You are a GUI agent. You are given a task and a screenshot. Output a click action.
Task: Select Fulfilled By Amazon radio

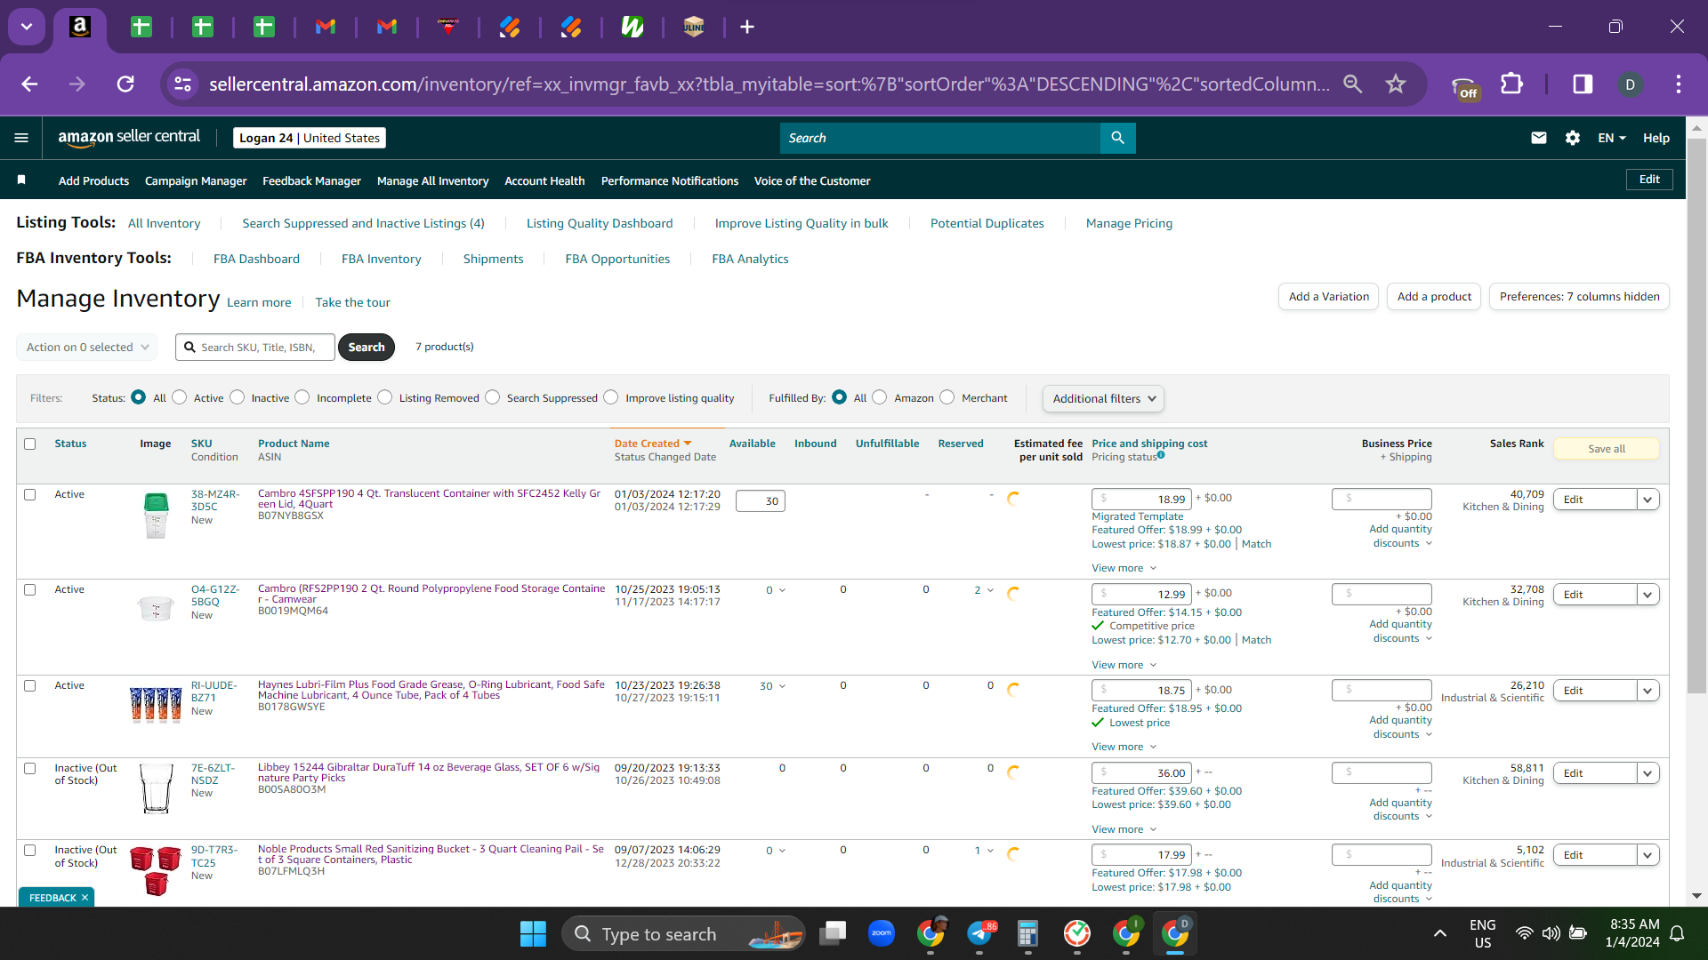(x=880, y=397)
